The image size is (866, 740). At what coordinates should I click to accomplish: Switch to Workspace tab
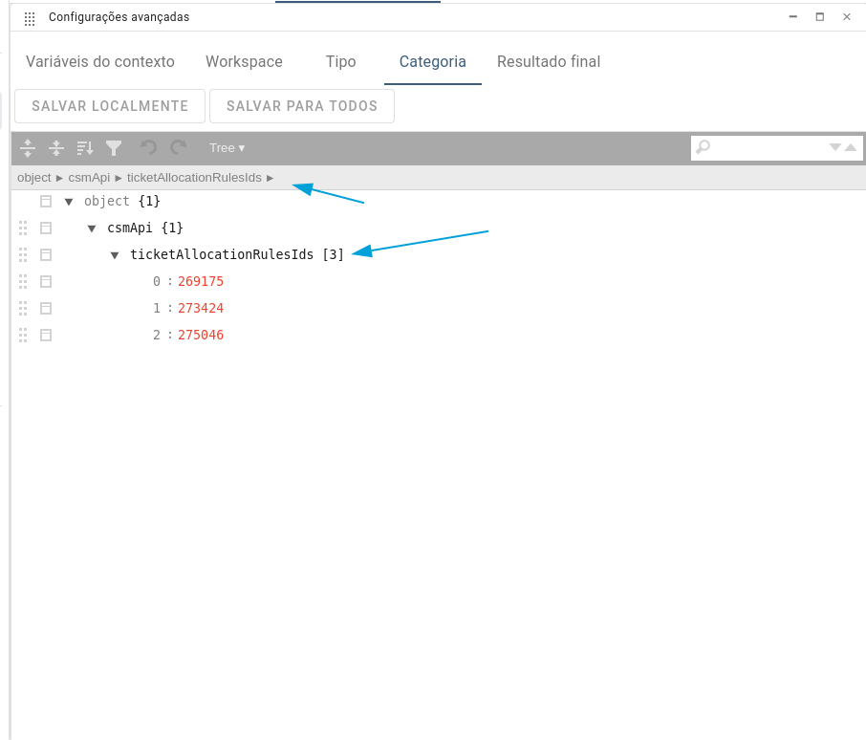(x=244, y=61)
